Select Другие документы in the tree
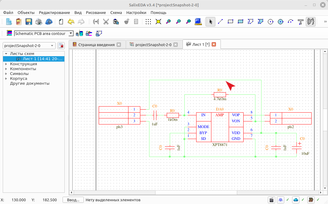This screenshot has width=328, height=204. 30,83
